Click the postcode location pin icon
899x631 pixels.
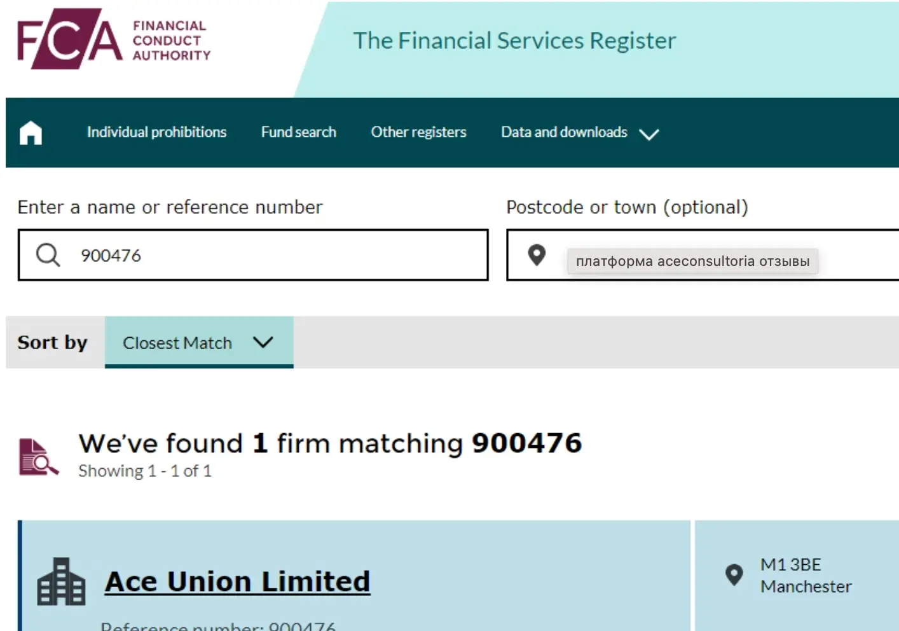point(537,255)
